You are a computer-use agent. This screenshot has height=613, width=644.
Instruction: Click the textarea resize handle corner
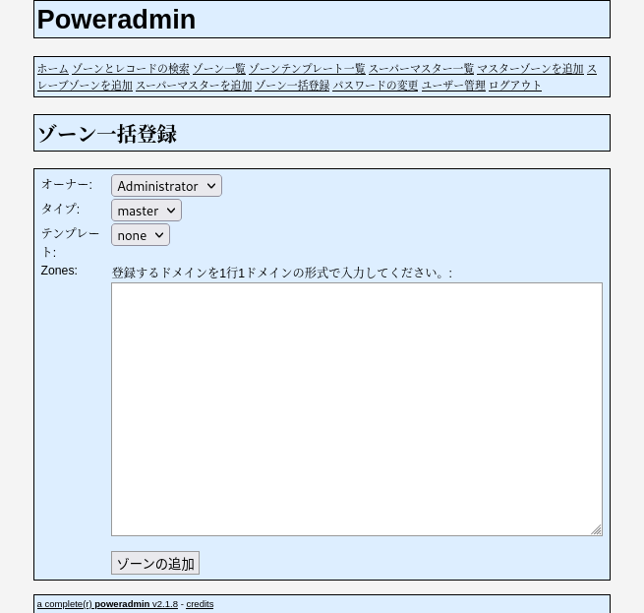click(x=597, y=530)
